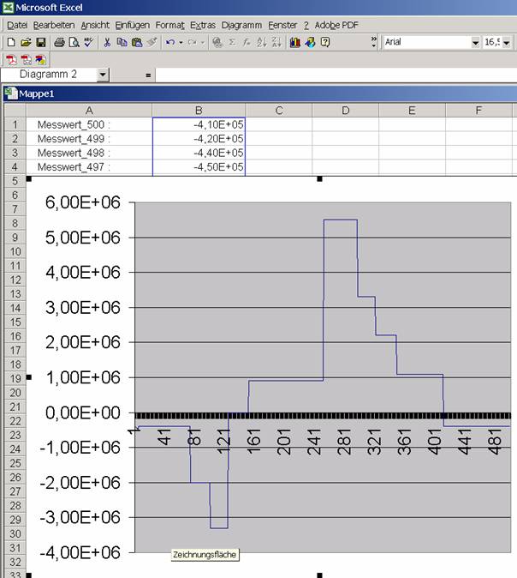Click the first Adobe PDF convert icon
The image size is (517, 578).
tap(11, 59)
